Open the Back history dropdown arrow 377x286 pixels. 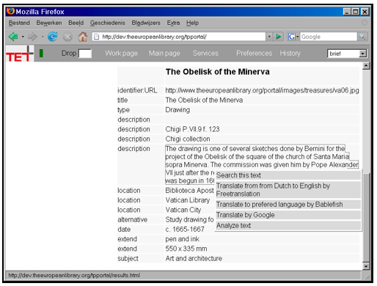(x=23, y=37)
